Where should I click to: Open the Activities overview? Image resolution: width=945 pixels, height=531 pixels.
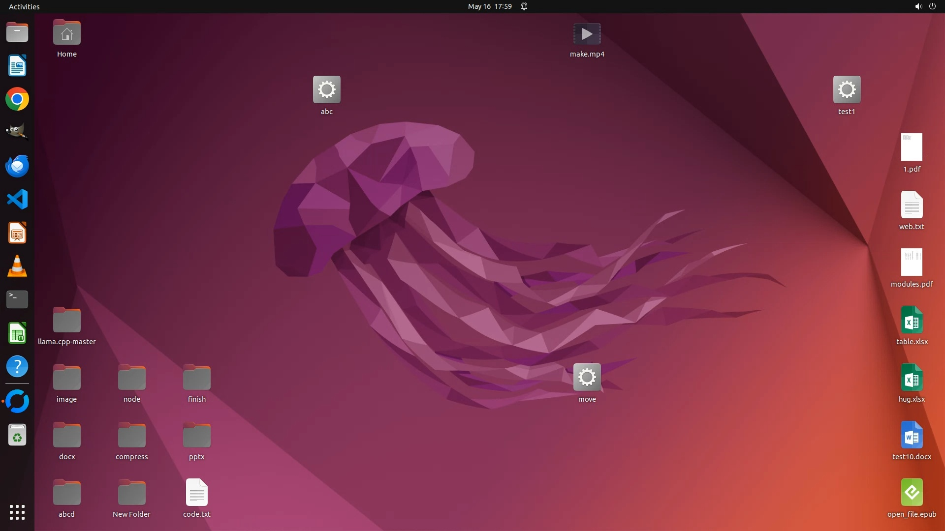click(24, 6)
